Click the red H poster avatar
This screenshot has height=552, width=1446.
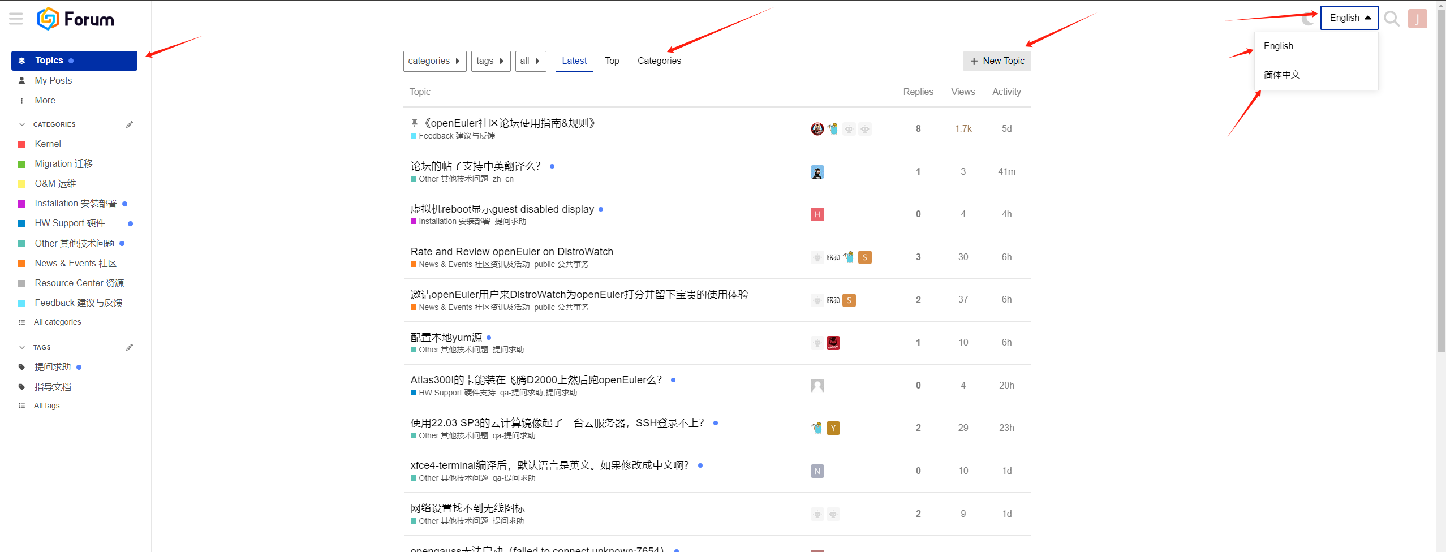(817, 214)
